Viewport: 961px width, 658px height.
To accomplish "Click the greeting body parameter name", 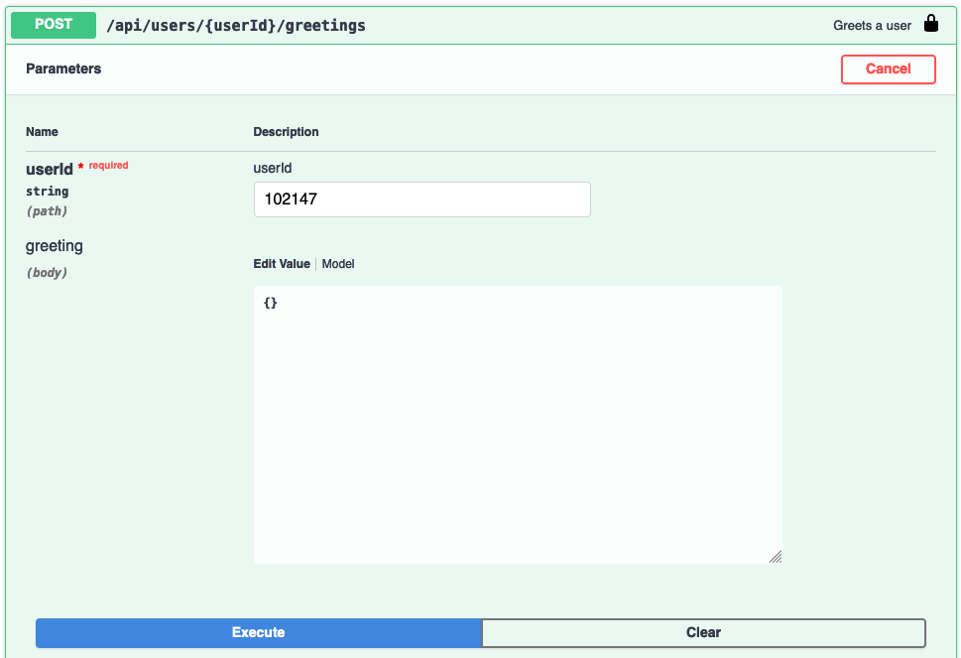I will coord(54,245).
